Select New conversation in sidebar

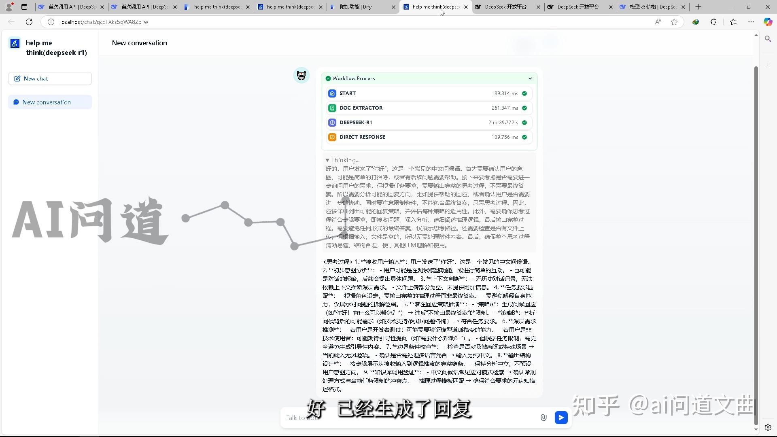50,102
